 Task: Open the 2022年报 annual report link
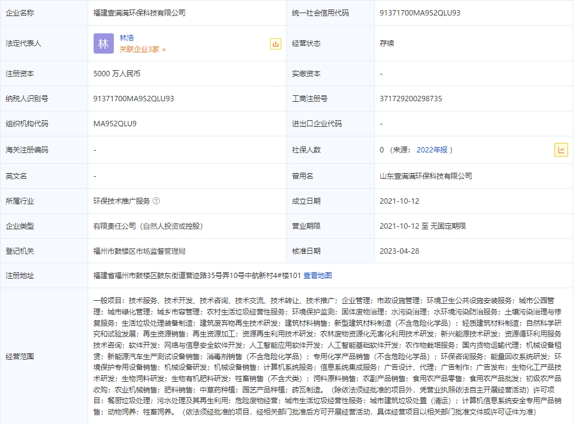click(x=432, y=150)
